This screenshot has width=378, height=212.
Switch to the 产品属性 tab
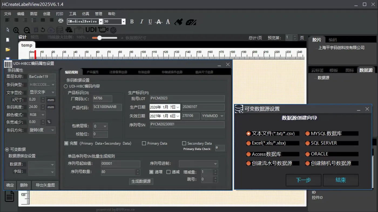click(x=93, y=72)
